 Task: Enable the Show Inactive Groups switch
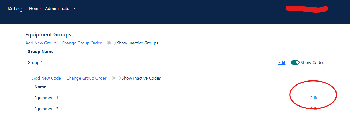coord(111,43)
